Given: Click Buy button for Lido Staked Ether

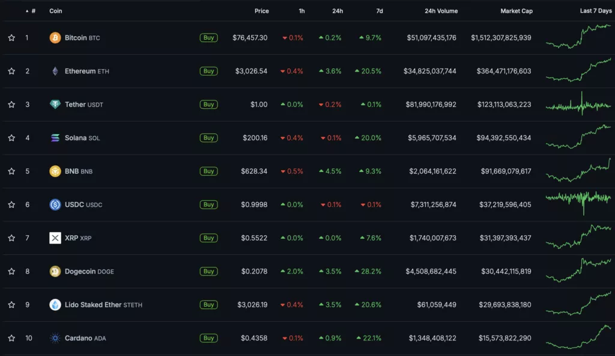Looking at the screenshot, I should point(208,304).
